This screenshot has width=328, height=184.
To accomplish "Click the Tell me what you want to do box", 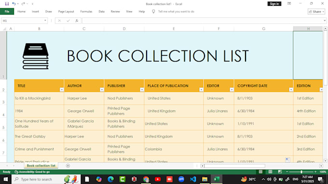I will click(176, 12).
